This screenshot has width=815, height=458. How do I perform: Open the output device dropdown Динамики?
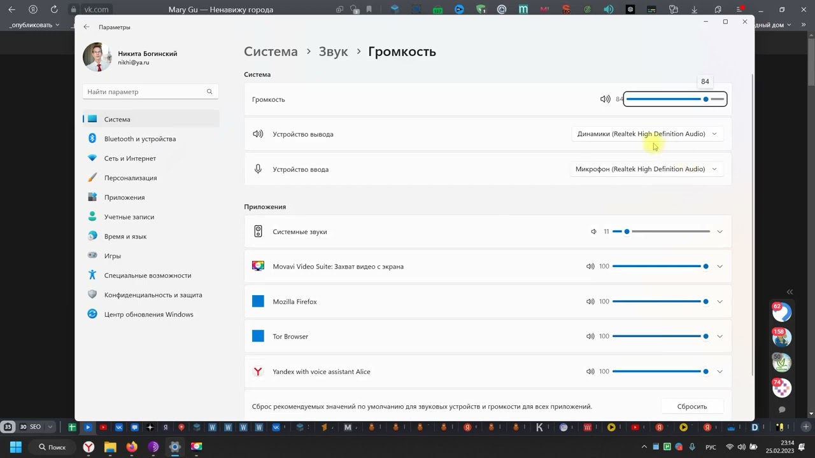tap(647, 134)
